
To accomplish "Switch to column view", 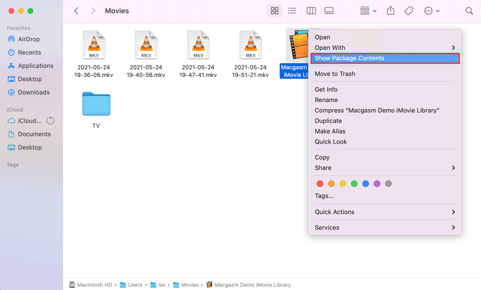I will tap(311, 11).
